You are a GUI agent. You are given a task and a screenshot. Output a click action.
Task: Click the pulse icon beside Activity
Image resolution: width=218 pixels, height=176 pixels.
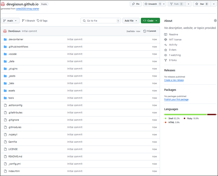click(x=166, y=45)
